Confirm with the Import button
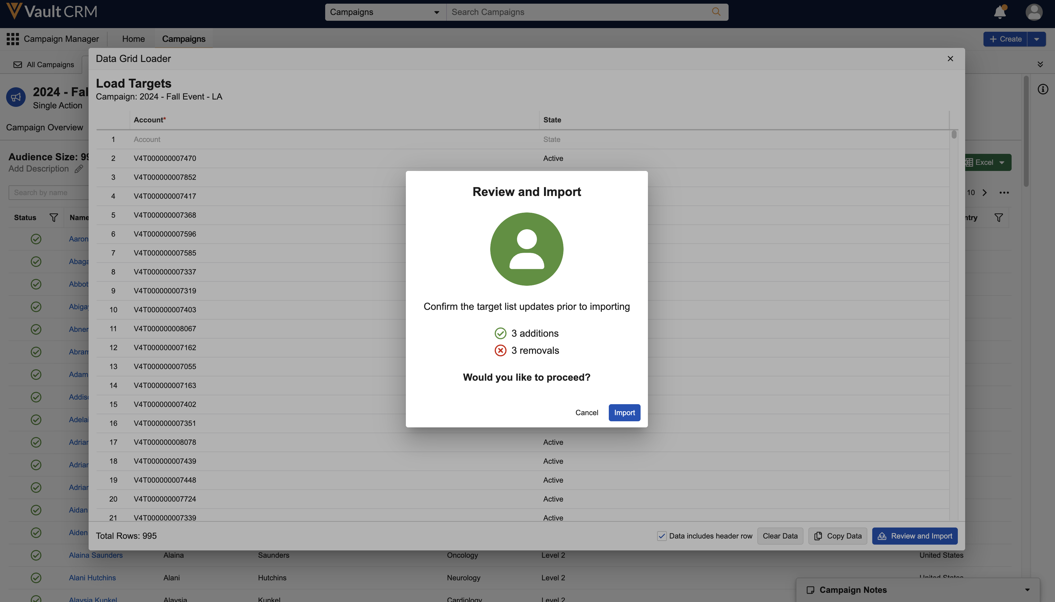1055x602 pixels. [624, 413]
